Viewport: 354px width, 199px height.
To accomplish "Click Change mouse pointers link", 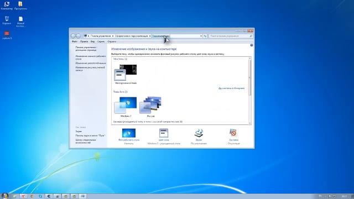I will 91,63.
